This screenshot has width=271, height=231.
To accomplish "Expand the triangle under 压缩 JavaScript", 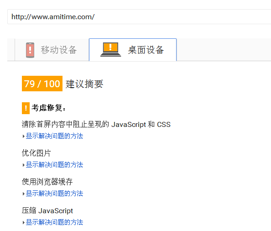I will pos(24,222).
